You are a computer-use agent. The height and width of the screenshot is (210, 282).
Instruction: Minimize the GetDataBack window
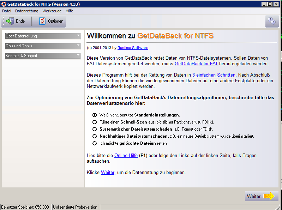coord(264,4)
